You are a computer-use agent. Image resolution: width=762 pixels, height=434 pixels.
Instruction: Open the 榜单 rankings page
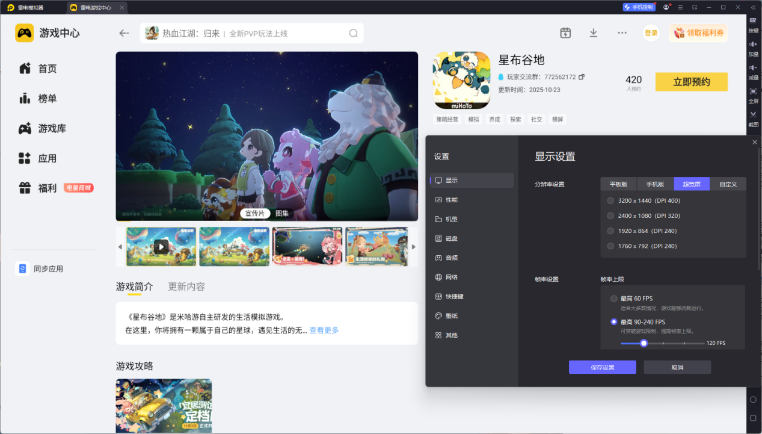pos(37,99)
